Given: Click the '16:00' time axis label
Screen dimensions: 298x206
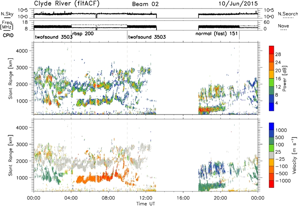Looking at the screenshot, I should (x=183, y=198).
